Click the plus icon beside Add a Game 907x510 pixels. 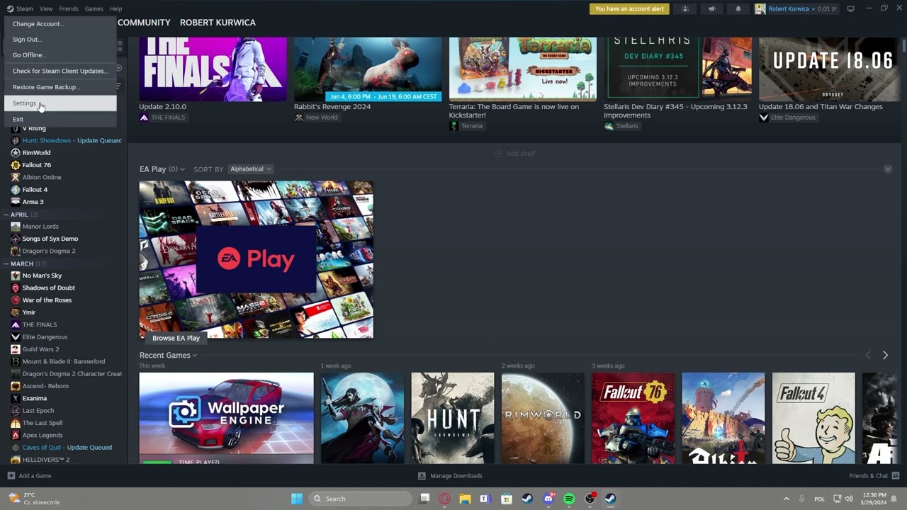(x=11, y=476)
